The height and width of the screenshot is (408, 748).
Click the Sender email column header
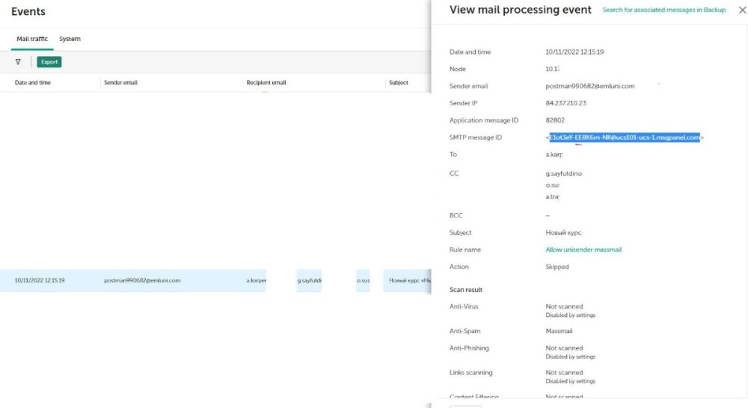[120, 82]
